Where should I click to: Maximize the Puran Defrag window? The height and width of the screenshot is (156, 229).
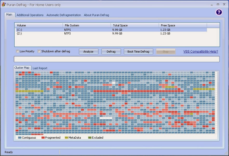coord(218,4)
